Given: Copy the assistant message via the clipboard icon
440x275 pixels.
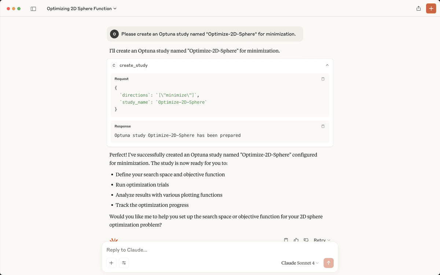Looking at the screenshot, I should tap(286, 240).
